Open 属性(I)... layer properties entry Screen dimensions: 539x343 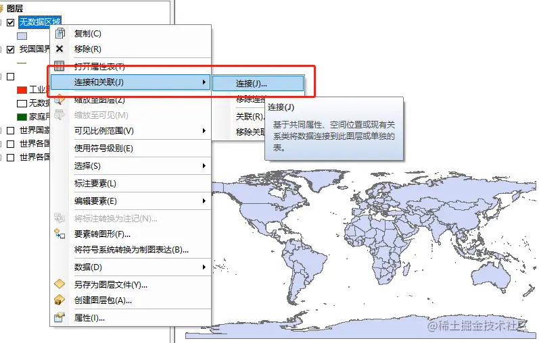131,318
